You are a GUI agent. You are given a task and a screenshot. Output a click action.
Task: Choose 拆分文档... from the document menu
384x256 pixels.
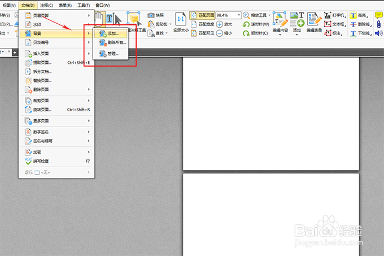tap(56, 72)
